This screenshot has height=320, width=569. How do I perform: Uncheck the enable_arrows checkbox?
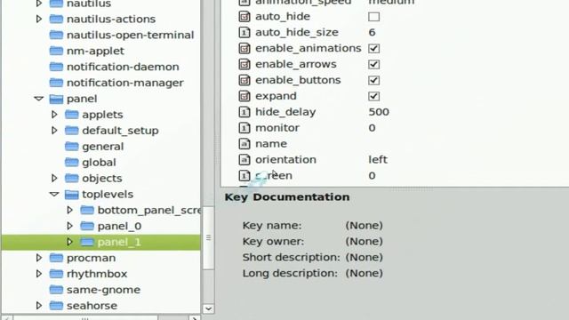(x=373, y=64)
